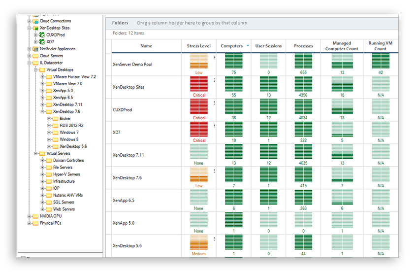Open stress details menu for XenServer Demo Pool
416x274 pixels.
(214, 57)
